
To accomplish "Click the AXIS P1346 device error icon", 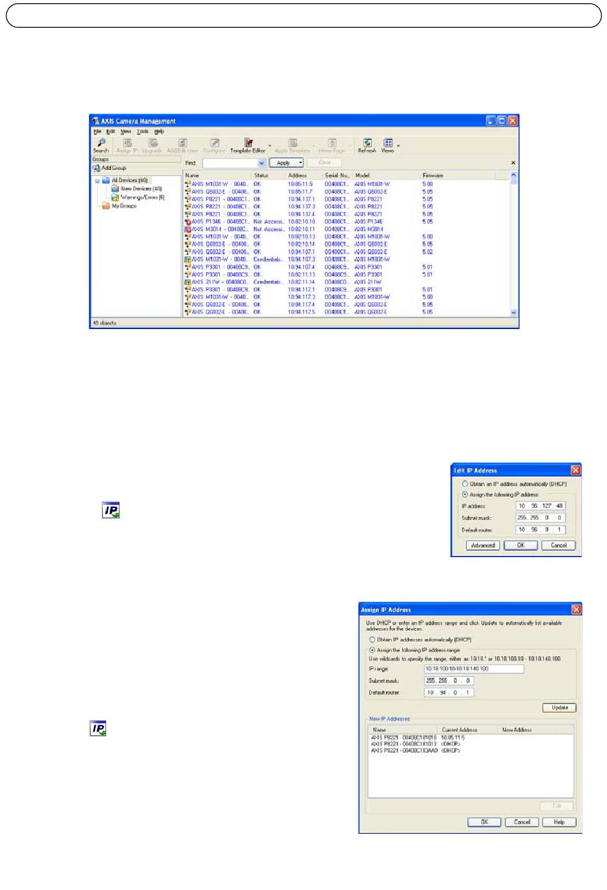I will tap(188, 222).
